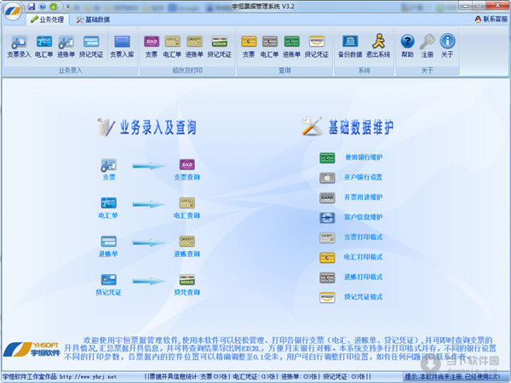This screenshot has height=383, width=511.
Task: Open 贷记凭证 in the 修改及打印 group
Action: (x=220, y=47)
